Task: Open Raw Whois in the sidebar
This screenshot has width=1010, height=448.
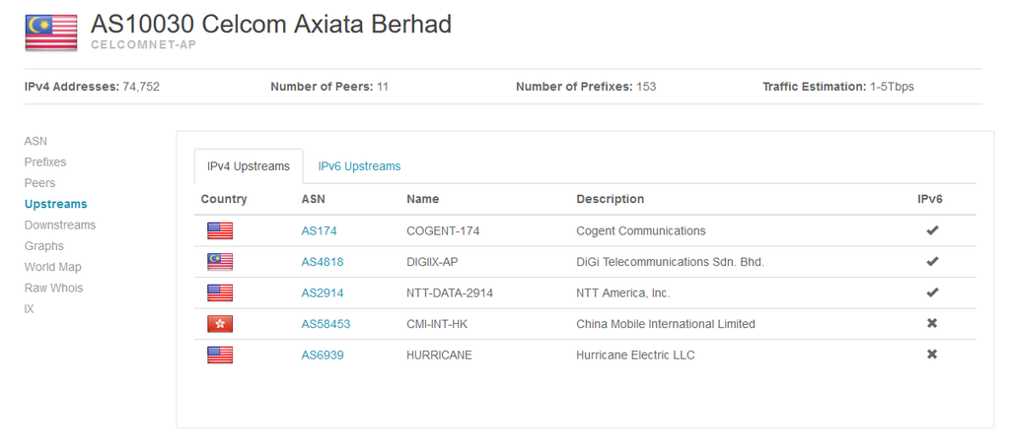Action: [53, 288]
